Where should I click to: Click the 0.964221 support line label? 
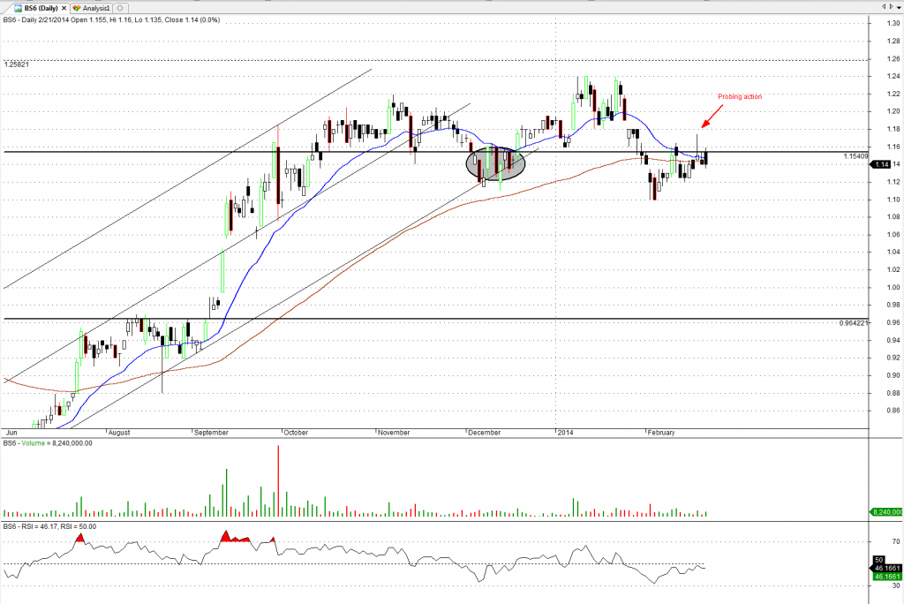[854, 323]
